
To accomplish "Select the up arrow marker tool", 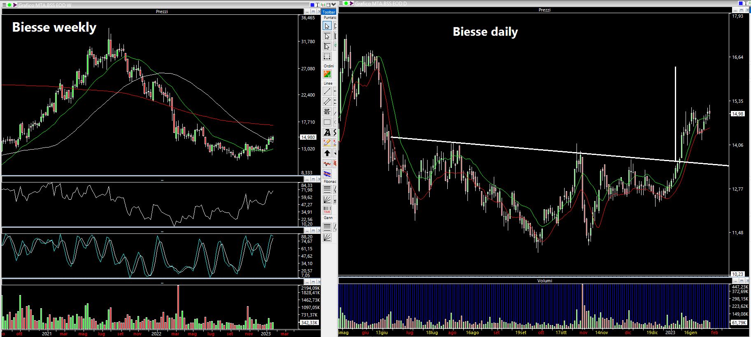I will (x=327, y=153).
